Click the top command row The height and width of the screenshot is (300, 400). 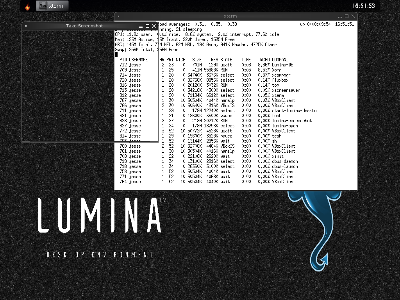point(199,85)
